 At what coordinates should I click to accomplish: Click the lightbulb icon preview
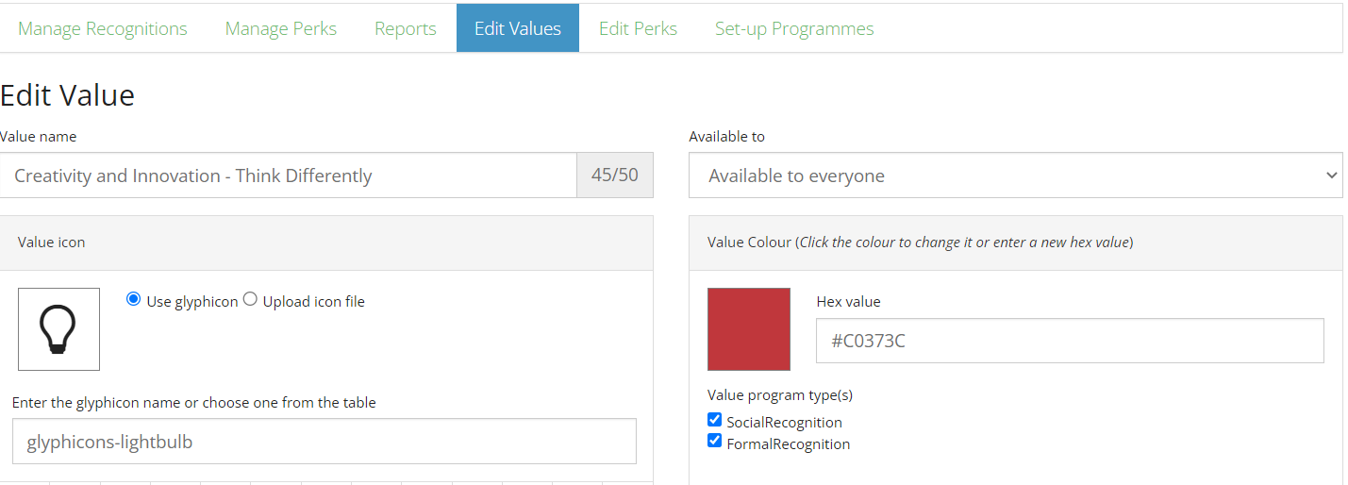coord(58,329)
